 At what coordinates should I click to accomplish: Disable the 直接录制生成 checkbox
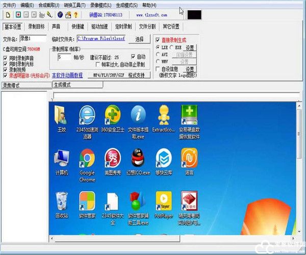pyautogui.click(x=158, y=40)
